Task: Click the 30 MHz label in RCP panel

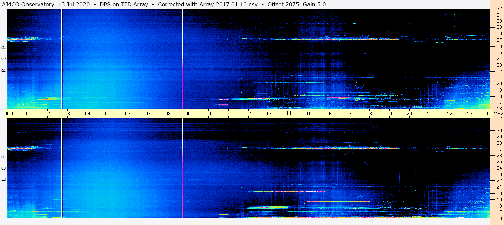Action: click(x=499, y=21)
